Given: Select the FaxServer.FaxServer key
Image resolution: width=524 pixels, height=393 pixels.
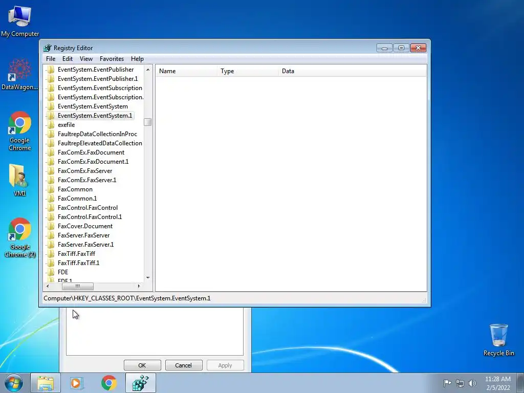Looking at the screenshot, I should pyautogui.click(x=83, y=235).
